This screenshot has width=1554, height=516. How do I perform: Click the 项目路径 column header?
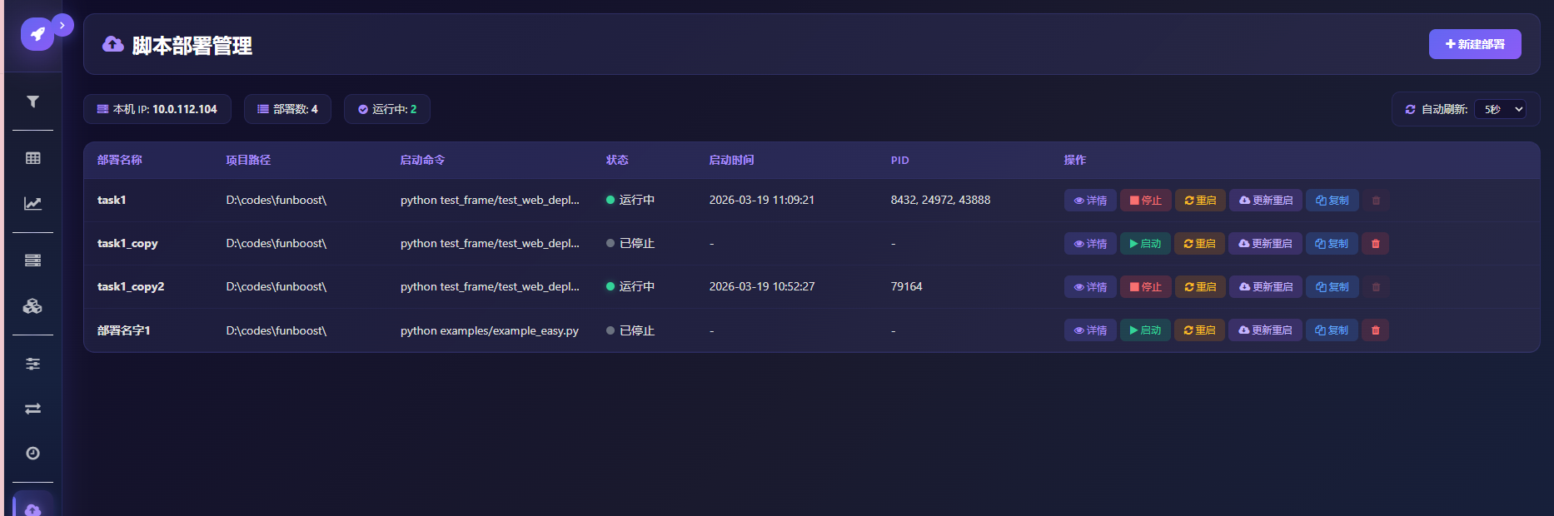pos(248,160)
